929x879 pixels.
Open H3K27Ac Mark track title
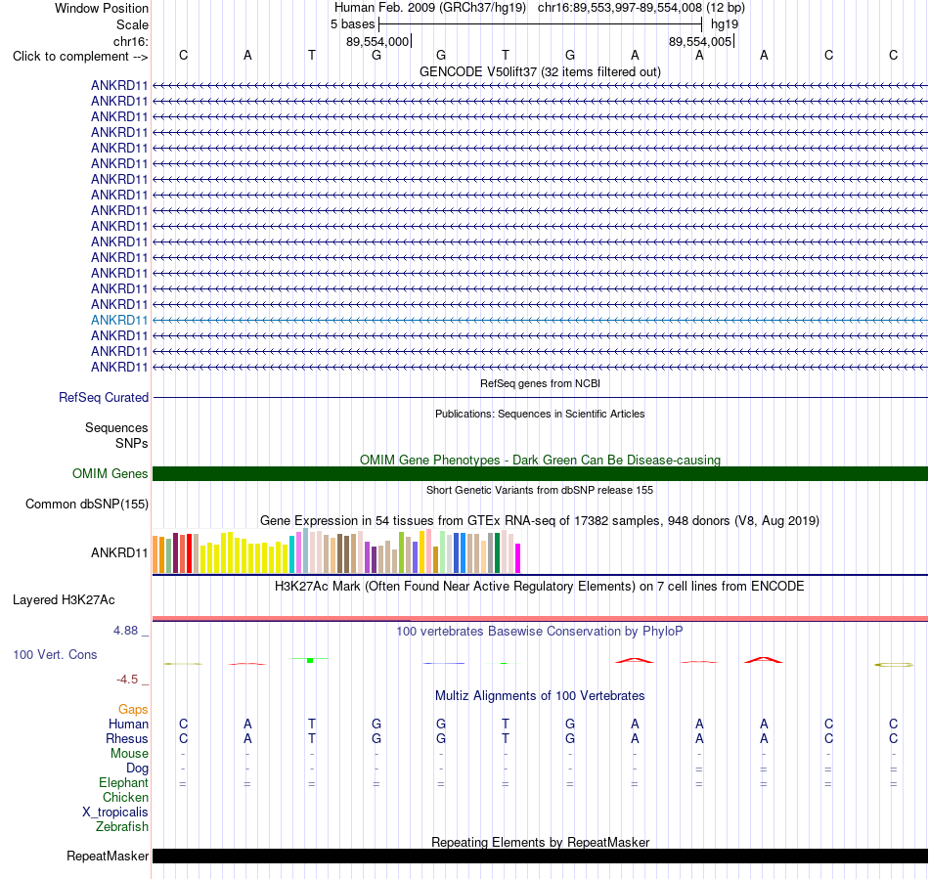pyautogui.click(x=540, y=587)
